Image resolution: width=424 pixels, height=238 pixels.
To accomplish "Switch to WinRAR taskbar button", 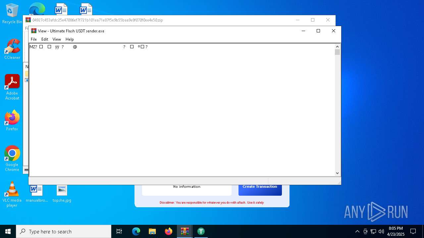I will [x=185, y=231].
